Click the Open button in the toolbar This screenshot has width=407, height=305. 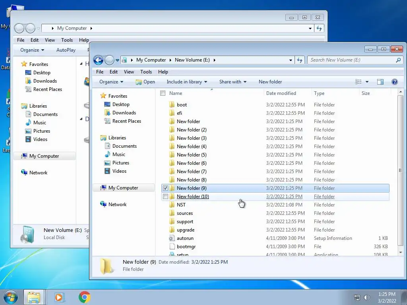coord(145,82)
